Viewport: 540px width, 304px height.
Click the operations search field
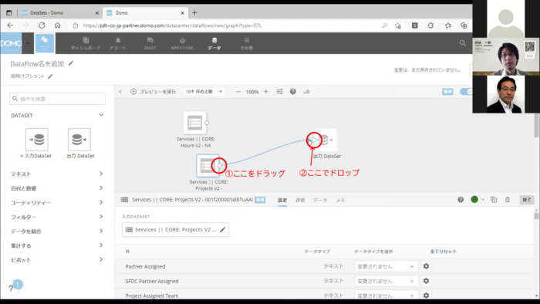tap(58, 99)
